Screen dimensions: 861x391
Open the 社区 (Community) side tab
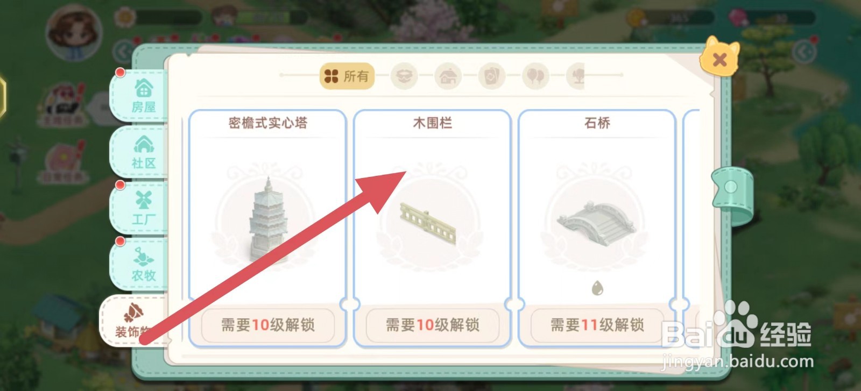pyautogui.click(x=142, y=152)
